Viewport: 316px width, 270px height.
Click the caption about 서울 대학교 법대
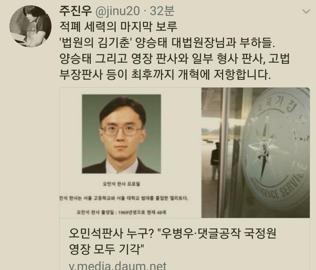click(124, 198)
